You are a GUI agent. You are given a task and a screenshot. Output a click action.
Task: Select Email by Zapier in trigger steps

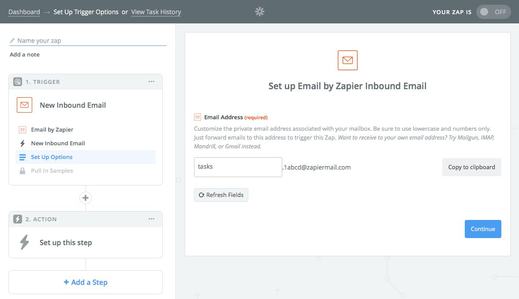tap(52, 130)
